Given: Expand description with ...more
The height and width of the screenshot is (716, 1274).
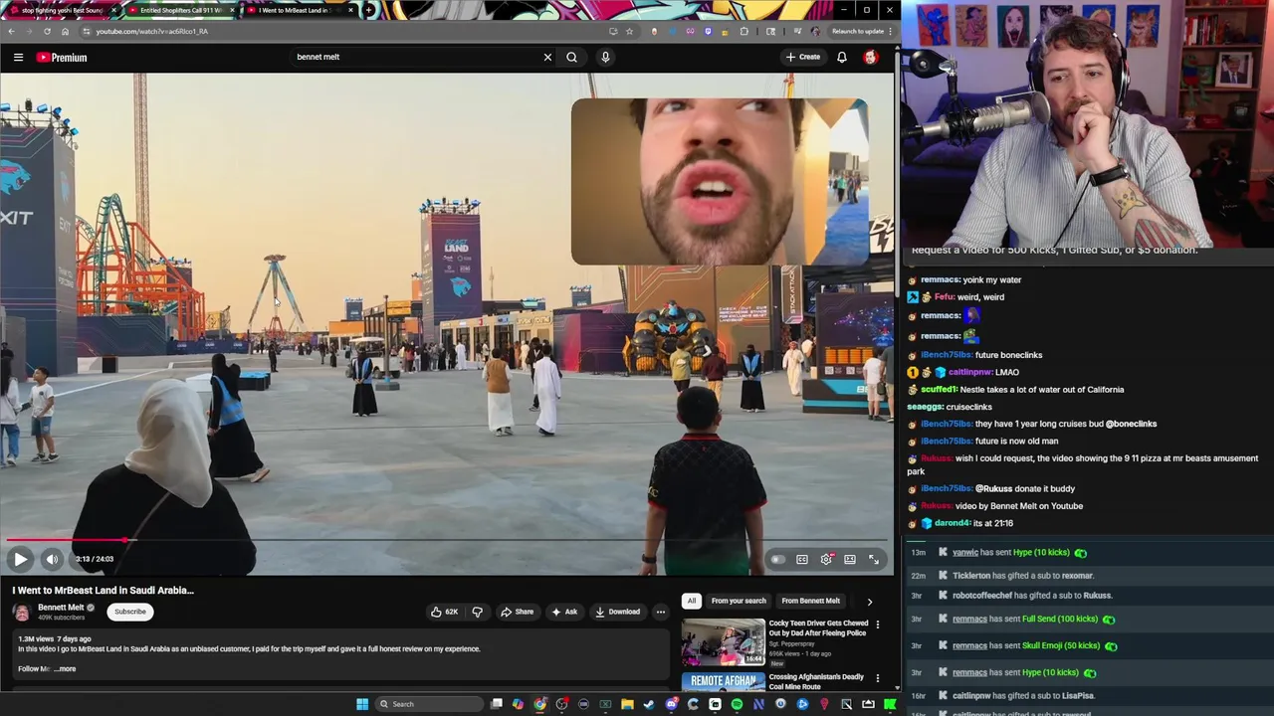Looking at the screenshot, I should point(65,669).
